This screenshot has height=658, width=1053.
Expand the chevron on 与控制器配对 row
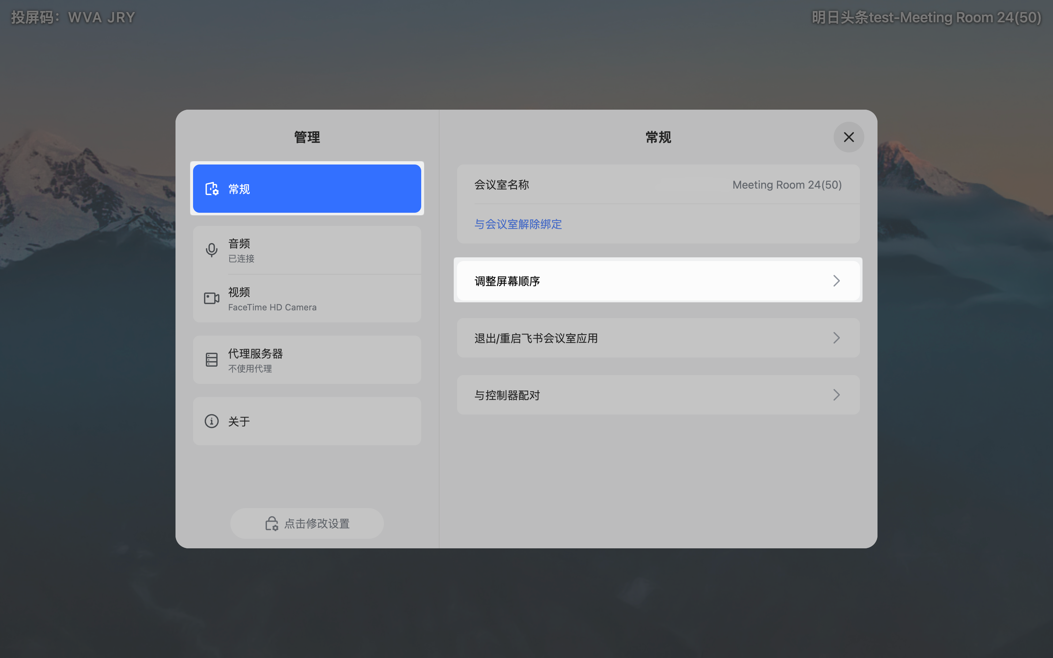point(836,395)
